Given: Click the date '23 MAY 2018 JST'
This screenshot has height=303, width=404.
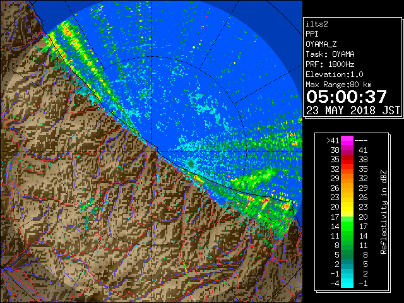Looking at the screenshot, I should click(x=353, y=110).
